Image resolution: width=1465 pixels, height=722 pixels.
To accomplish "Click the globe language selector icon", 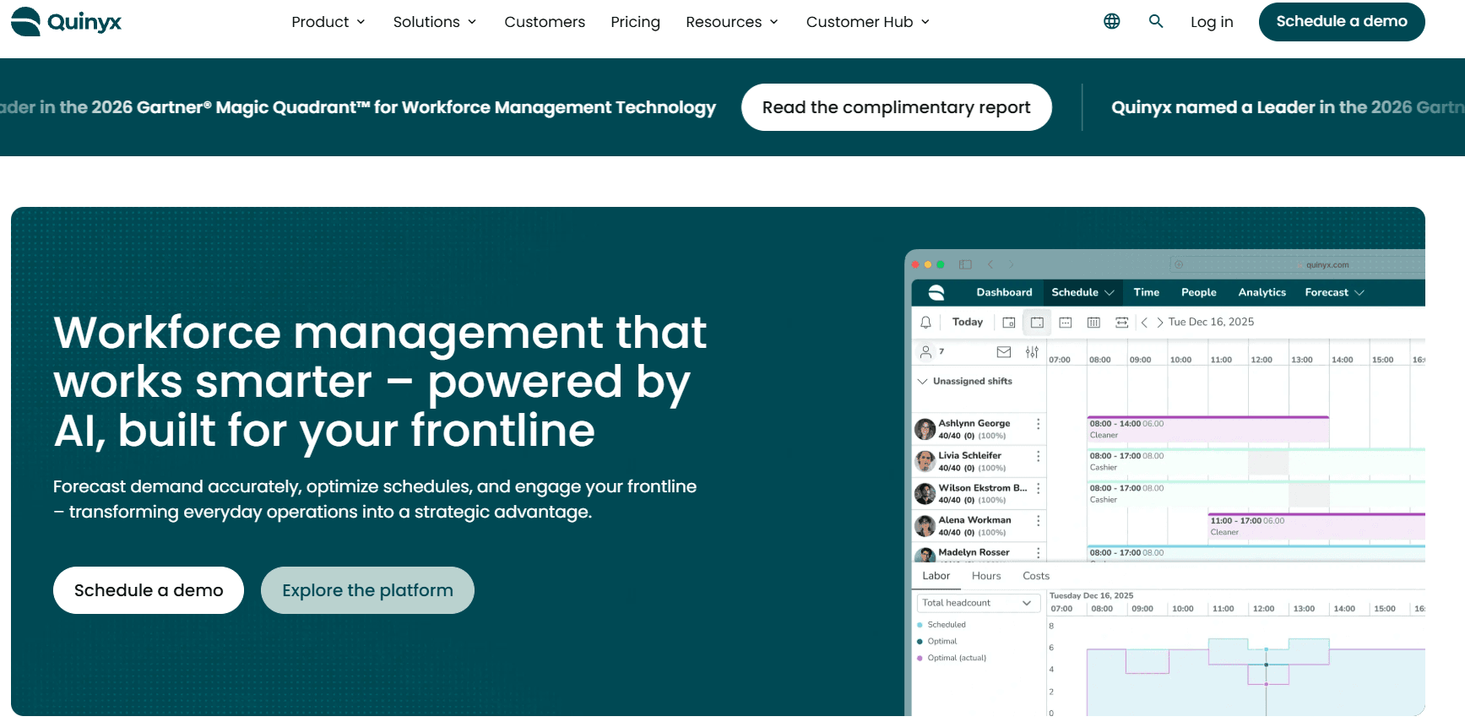I will (x=1111, y=21).
